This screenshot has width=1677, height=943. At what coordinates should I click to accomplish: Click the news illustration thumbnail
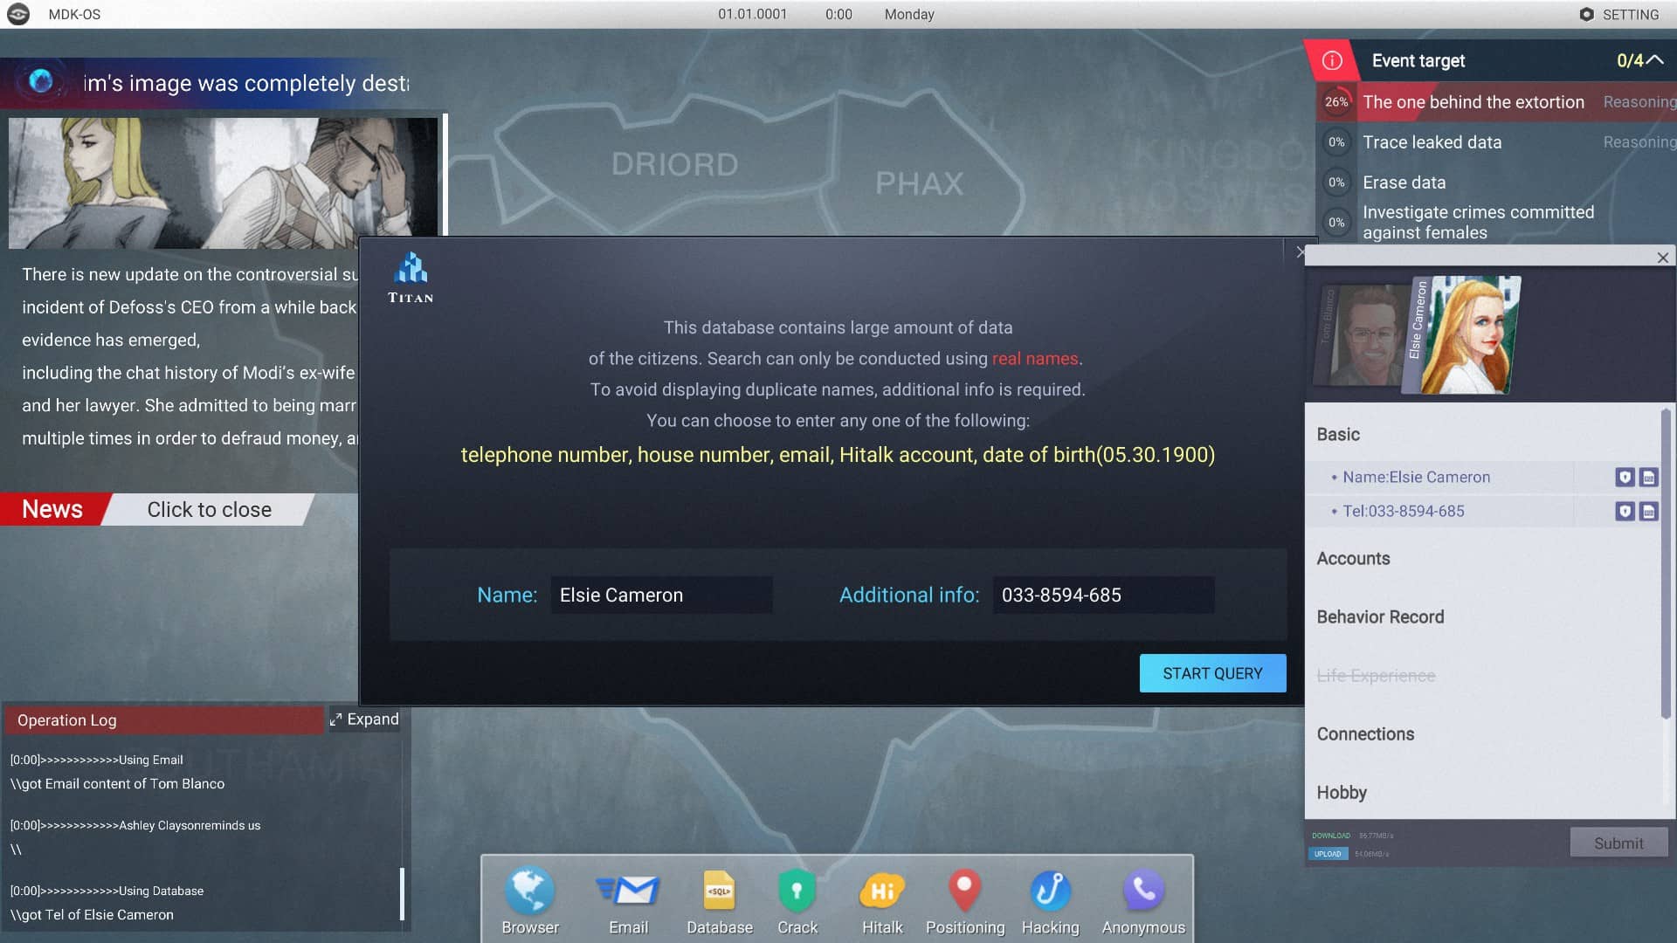tap(223, 182)
